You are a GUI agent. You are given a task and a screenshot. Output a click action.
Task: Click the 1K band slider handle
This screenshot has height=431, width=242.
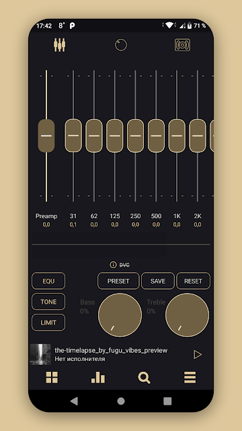click(x=177, y=135)
